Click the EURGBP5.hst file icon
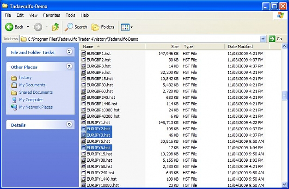The image size is (289, 189). 84,72
